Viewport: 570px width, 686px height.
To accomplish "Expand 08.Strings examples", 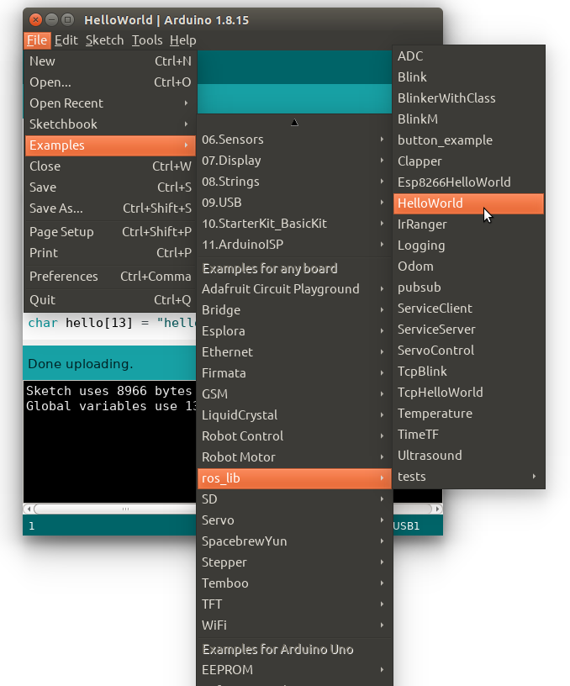I will (294, 182).
